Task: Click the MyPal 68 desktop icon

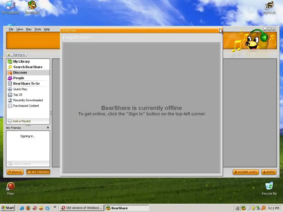Action: [x=269, y=7]
